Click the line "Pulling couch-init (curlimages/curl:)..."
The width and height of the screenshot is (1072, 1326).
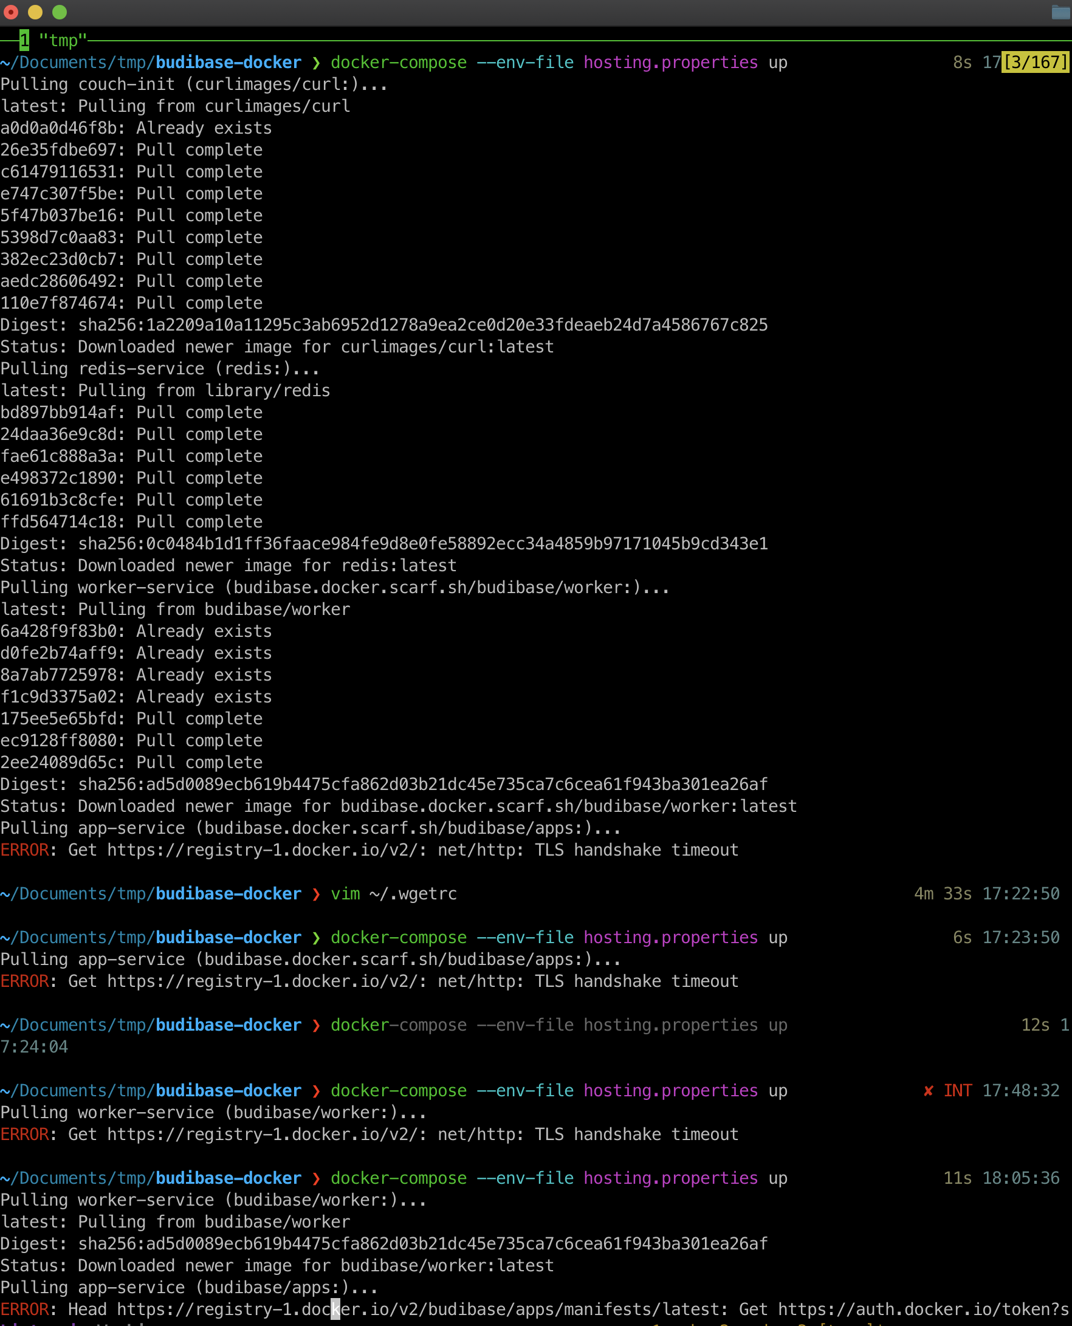pos(194,84)
